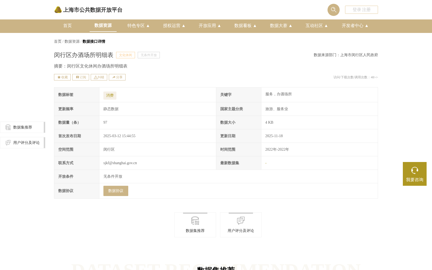Select the 数据集推荐 card tab
This screenshot has height=270, width=432.
195,225
